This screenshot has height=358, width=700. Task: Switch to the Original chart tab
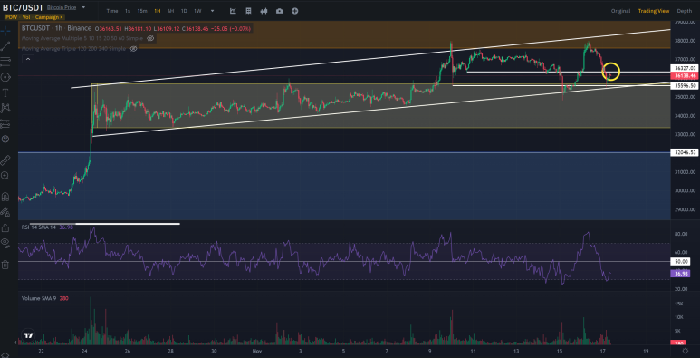tap(620, 11)
